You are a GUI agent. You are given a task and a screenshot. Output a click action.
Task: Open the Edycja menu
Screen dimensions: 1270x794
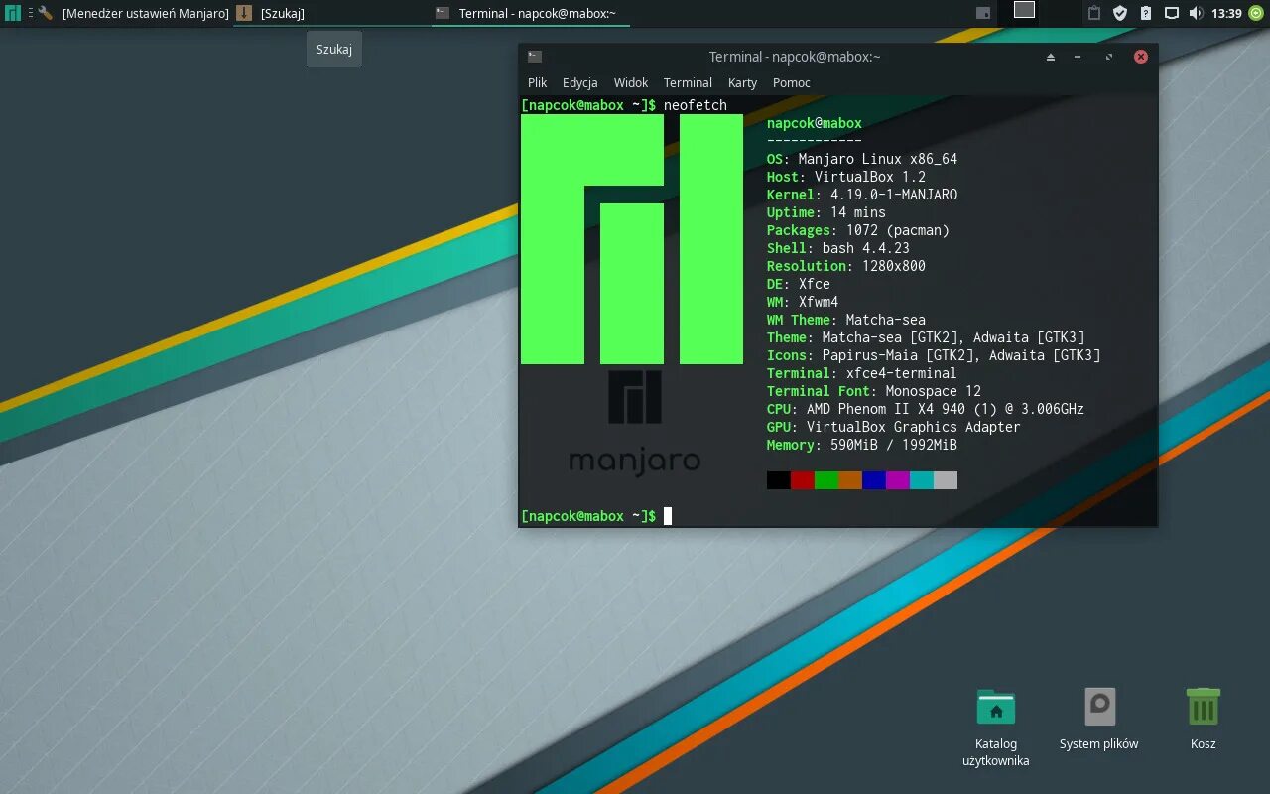[x=579, y=82]
